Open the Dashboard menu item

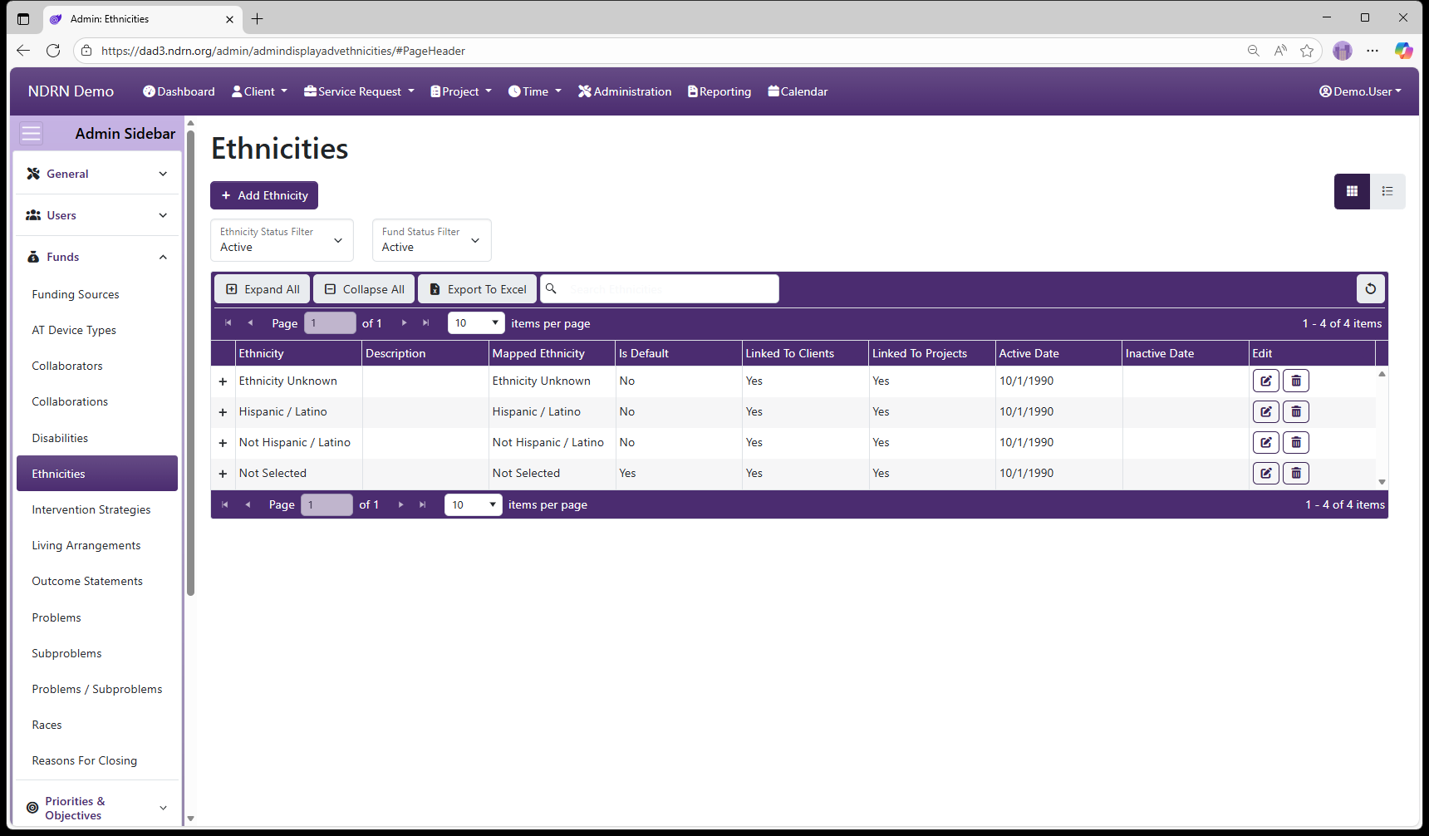pos(179,91)
